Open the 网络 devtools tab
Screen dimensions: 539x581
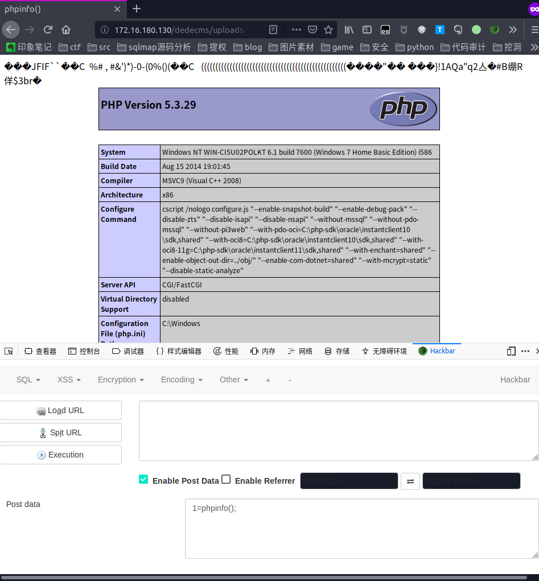[300, 351]
